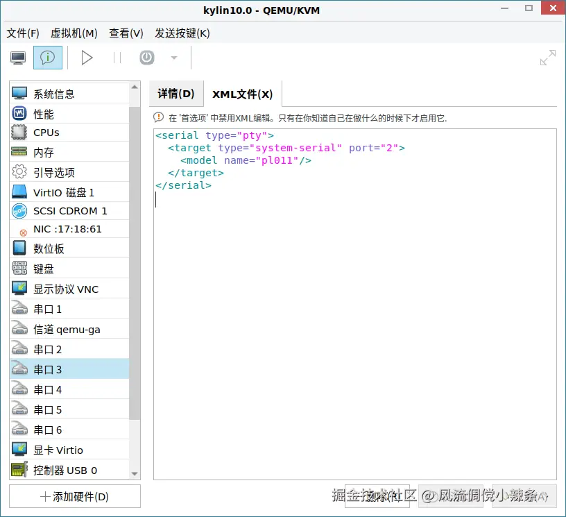Viewport: 566px width, 517px height.
Task: Close the kylin10.0 QEMU/KVM window
Action: (553, 8)
